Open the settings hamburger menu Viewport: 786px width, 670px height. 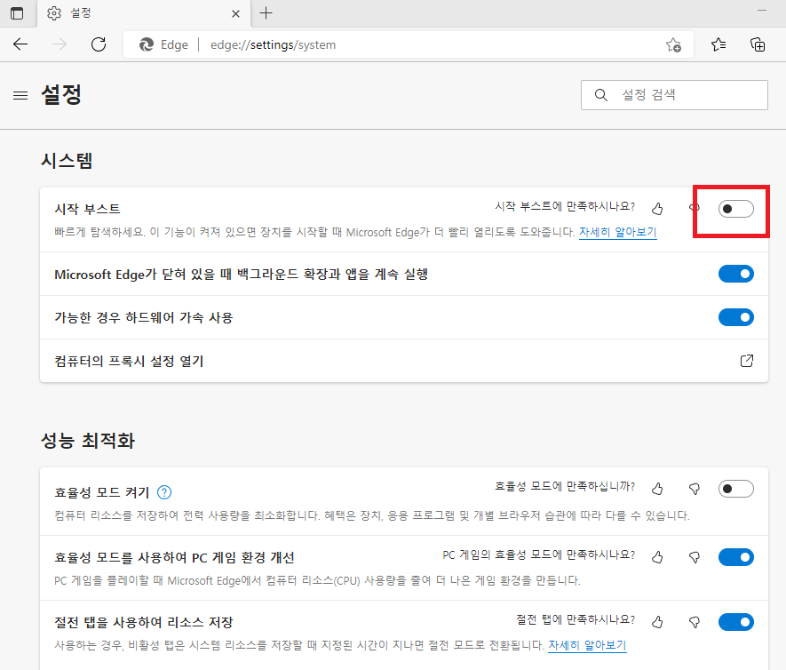[x=20, y=95]
